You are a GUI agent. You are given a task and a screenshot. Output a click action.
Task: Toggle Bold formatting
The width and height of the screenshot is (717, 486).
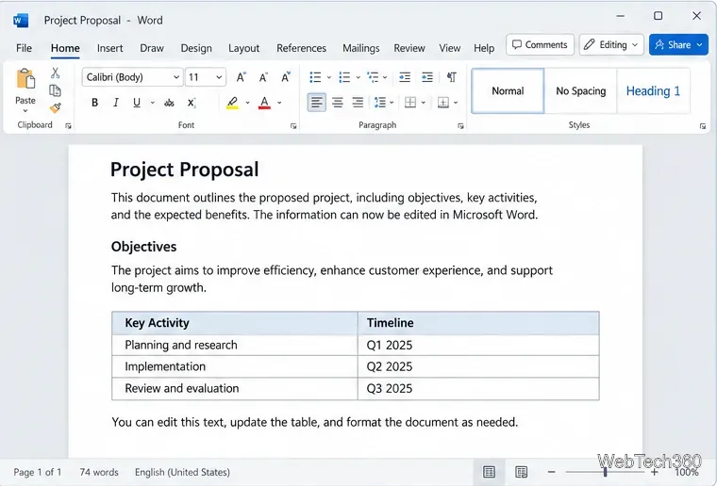coord(94,103)
